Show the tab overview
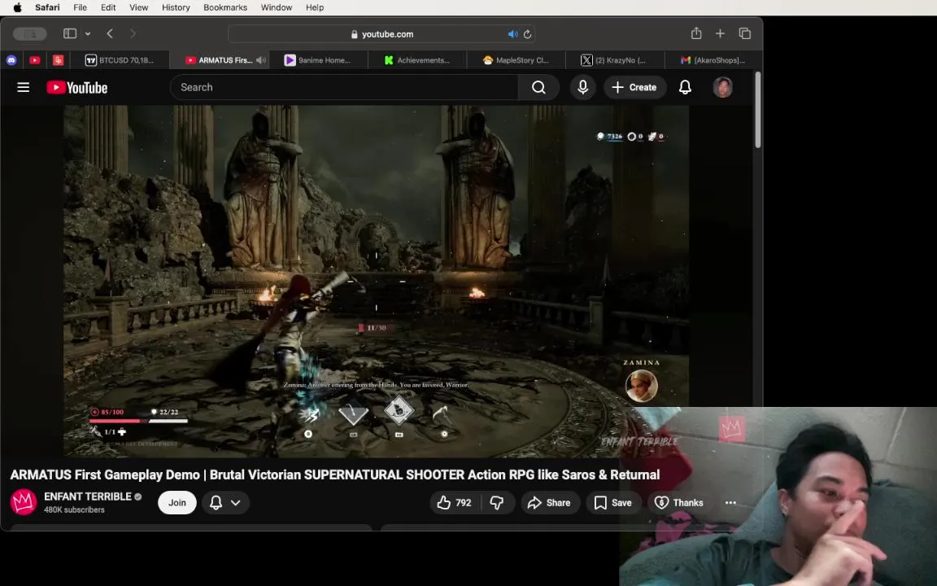The image size is (937, 586). click(744, 33)
